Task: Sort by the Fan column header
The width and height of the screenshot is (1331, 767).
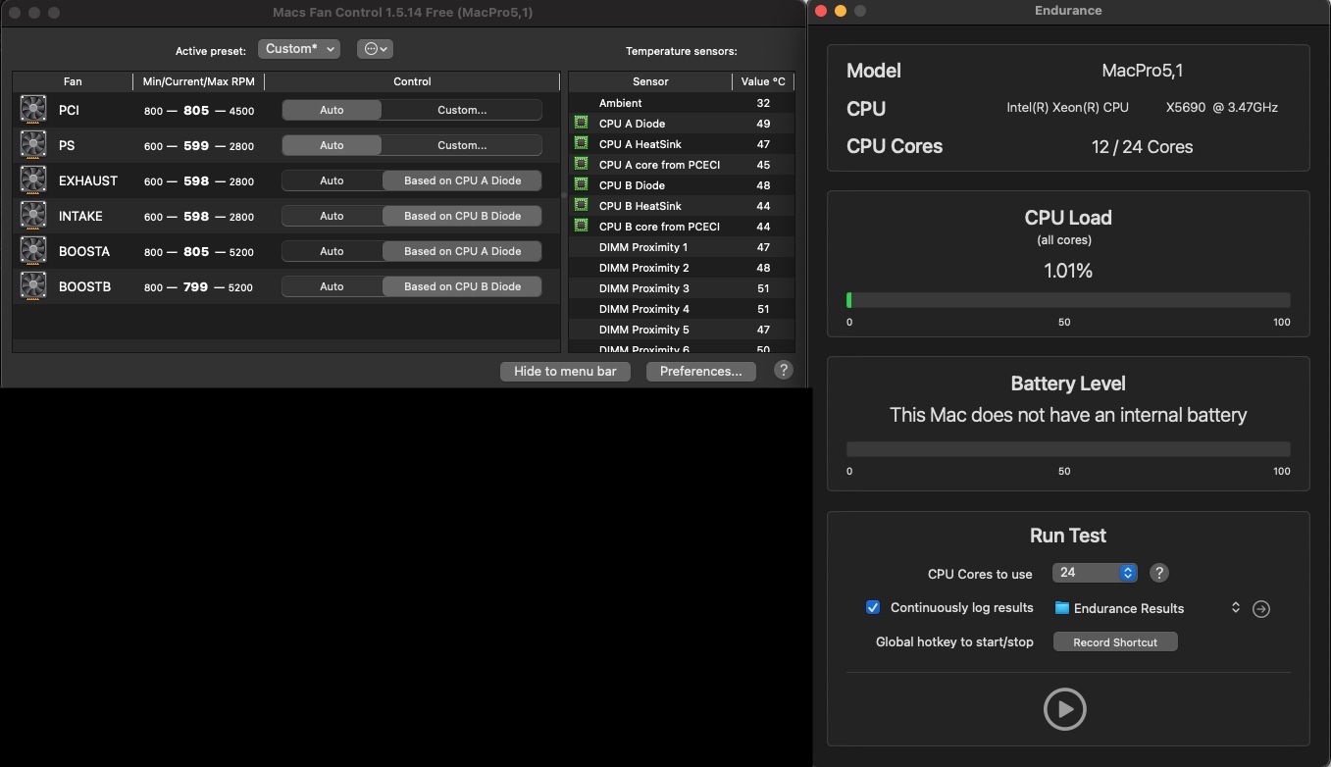Action: [x=73, y=81]
